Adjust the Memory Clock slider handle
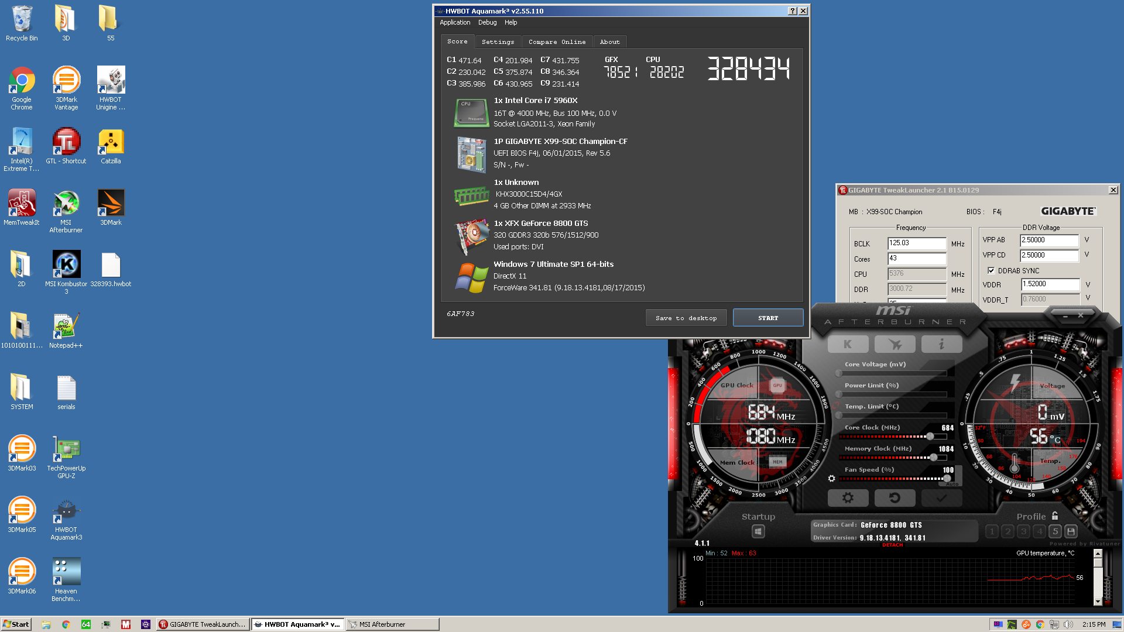The image size is (1124, 632). (x=933, y=458)
